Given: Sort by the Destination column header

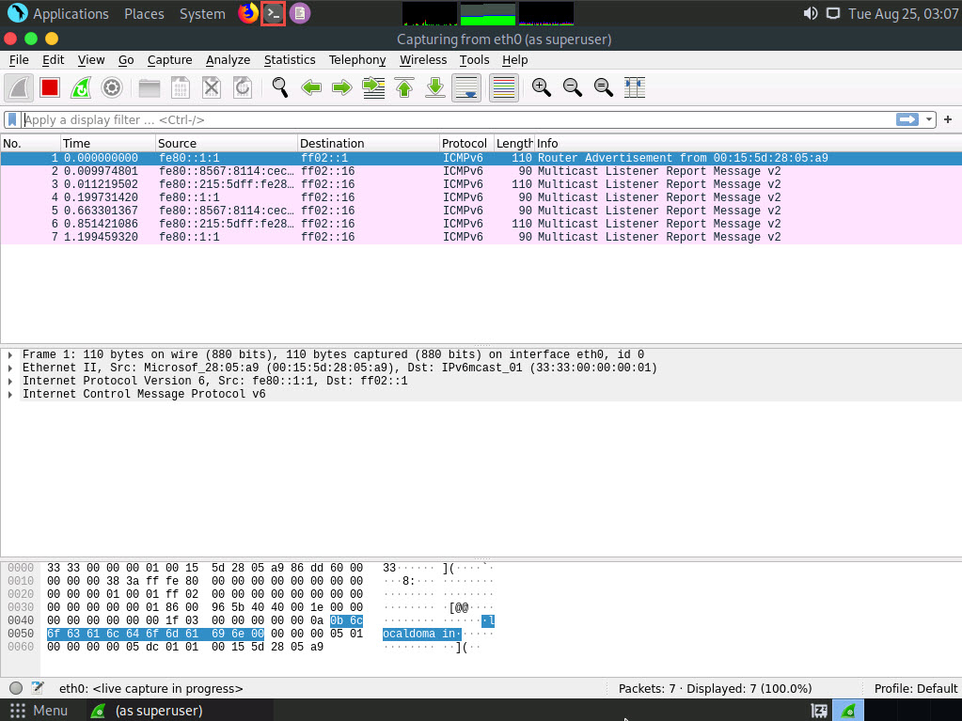Looking at the screenshot, I should coord(369,143).
